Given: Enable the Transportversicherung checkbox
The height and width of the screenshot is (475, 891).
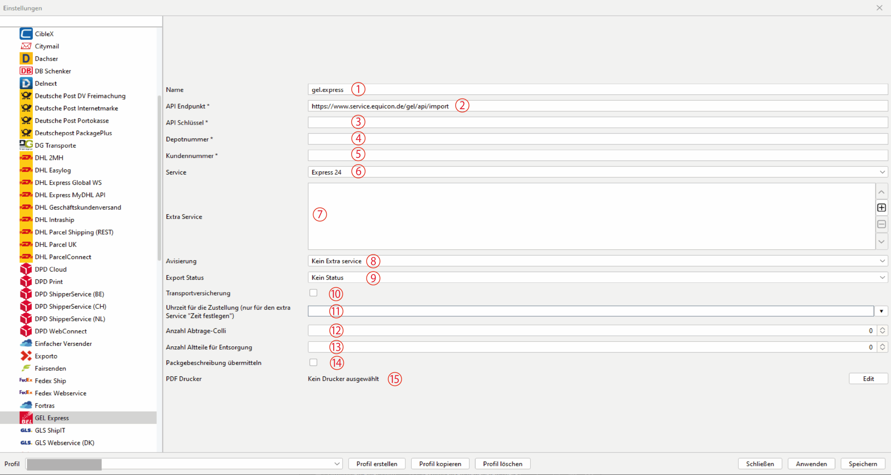Looking at the screenshot, I should (x=313, y=293).
